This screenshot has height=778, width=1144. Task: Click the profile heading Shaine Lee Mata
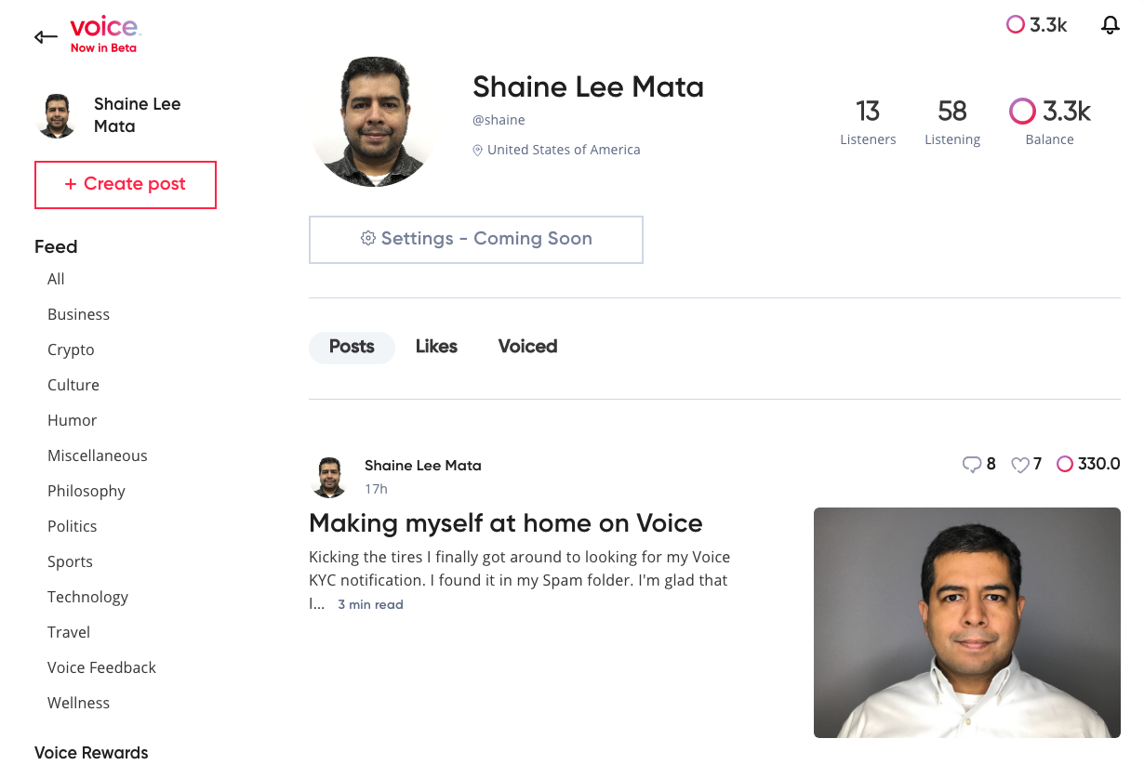point(588,87)
